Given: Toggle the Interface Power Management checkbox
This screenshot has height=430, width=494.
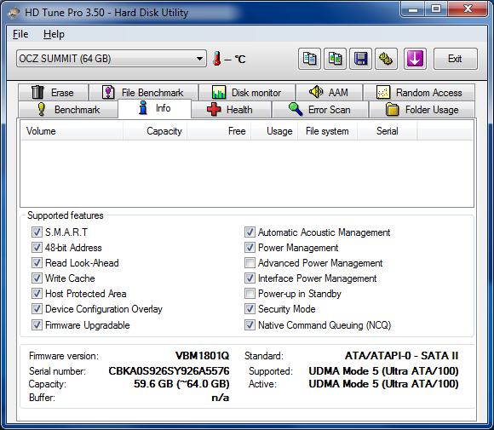Looking at the screenshot, I should 250,278.
